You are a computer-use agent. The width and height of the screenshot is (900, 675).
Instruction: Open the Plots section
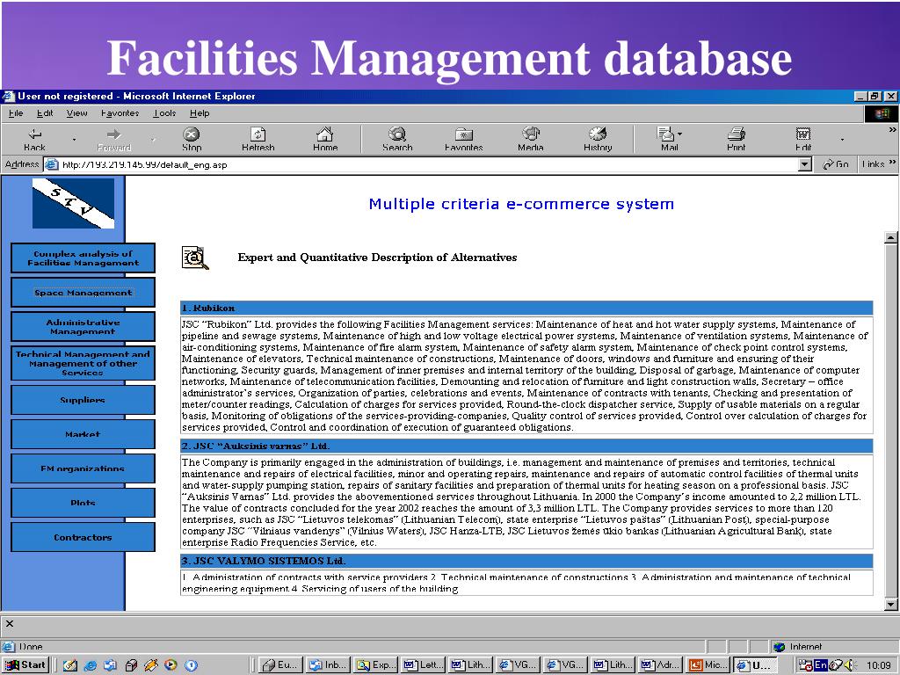click(x=83, y=503)
